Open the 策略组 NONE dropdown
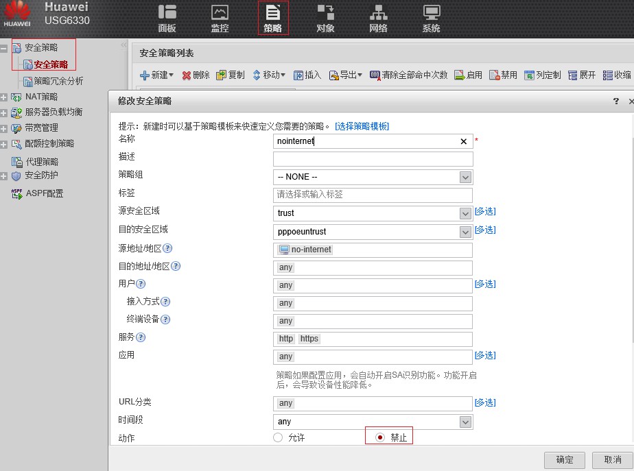The image size is (634, 471). (465, 176)
